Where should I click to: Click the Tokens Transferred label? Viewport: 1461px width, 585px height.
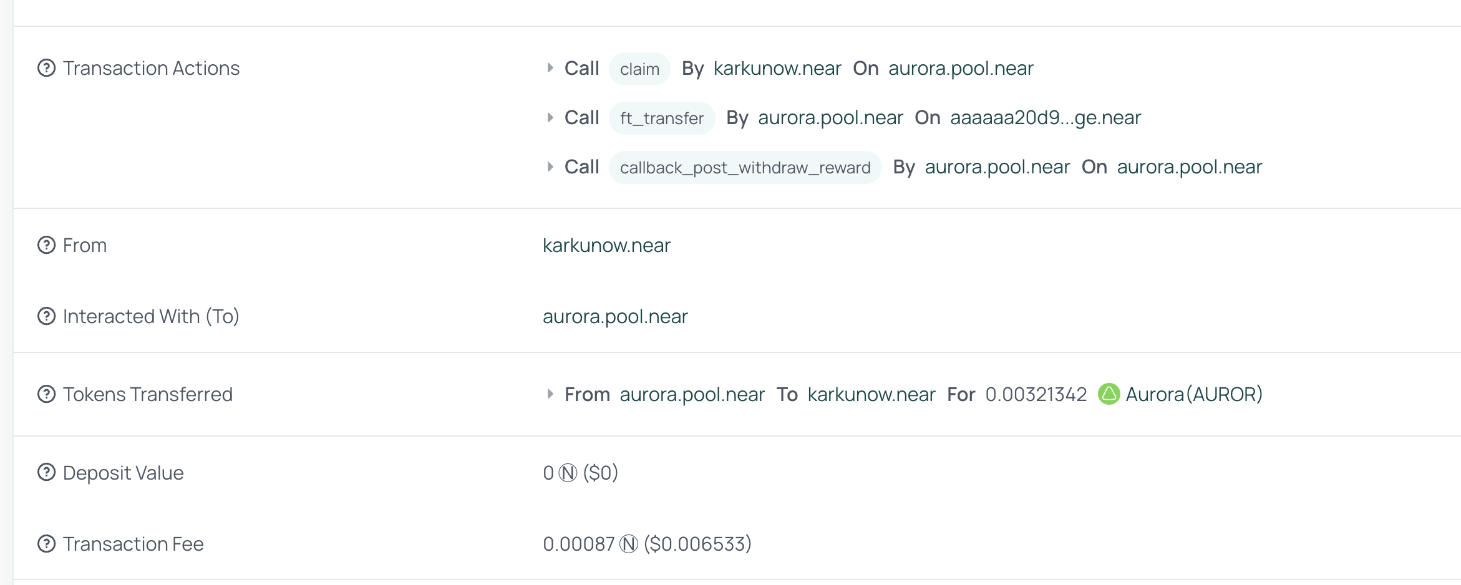[148, 394]
